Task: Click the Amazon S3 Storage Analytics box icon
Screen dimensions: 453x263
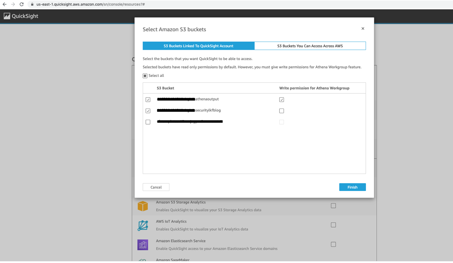Action: click(143, 206)
